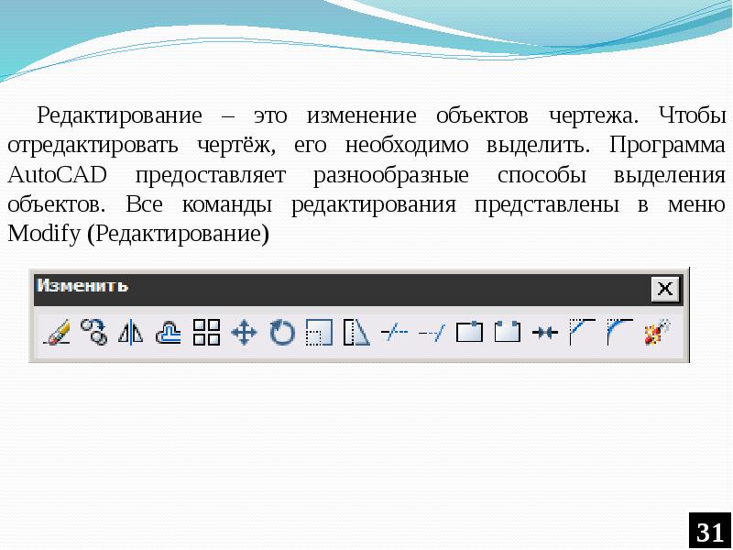Select the Stretch tool icon
Screen dimensions: 733x550
(x=356, y=333)
